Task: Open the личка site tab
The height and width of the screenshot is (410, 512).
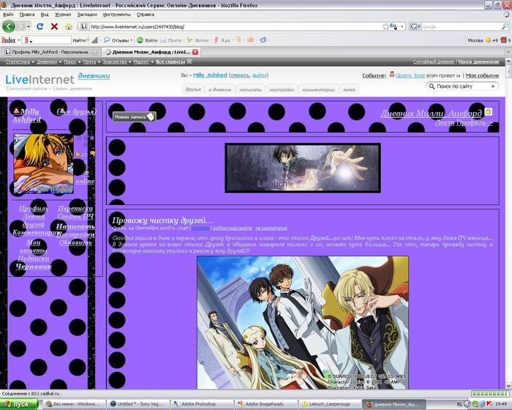Action: pos(349,89)
